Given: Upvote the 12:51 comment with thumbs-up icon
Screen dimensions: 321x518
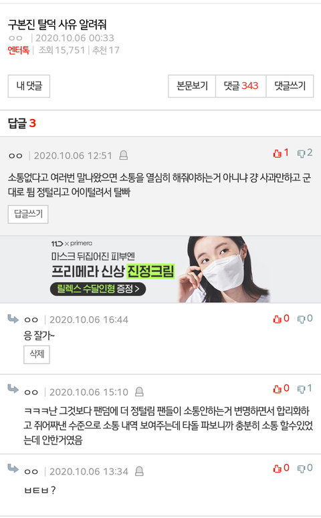Looking at the screenshot, I should point(277,153).
